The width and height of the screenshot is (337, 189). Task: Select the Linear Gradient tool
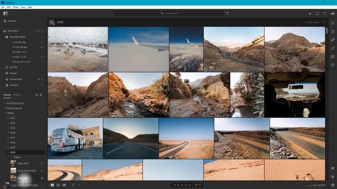pyautogui.click(x=333, y=56)
